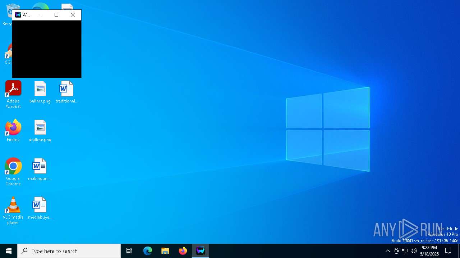
Task: Select the drallow.png image file
Action: (x=40, y=131)
